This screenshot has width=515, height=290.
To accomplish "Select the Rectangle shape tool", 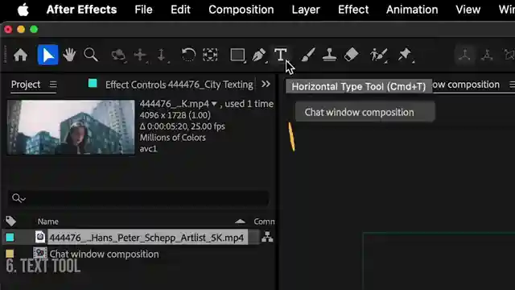I will [x=237, y=55].
